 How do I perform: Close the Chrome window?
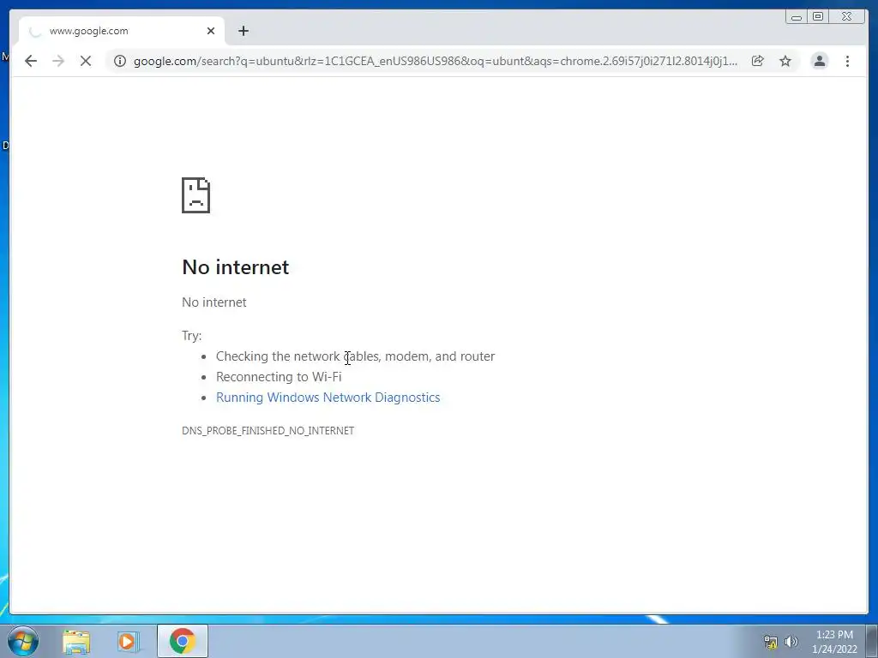(847, 17)
